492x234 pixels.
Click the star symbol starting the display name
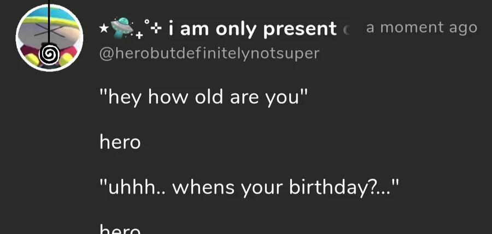pos(102,28)
